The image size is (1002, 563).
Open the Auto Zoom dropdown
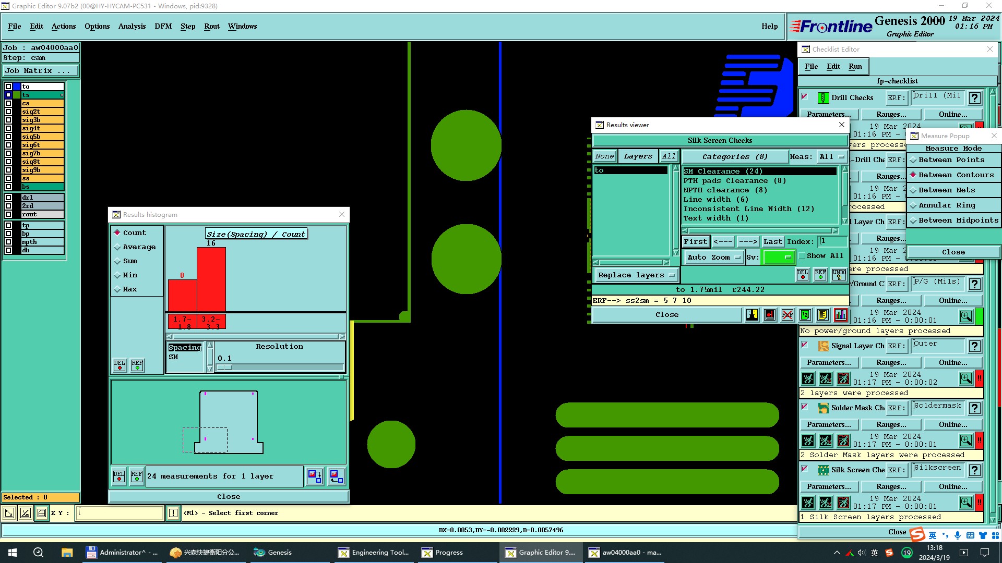(x=714, y=258)
